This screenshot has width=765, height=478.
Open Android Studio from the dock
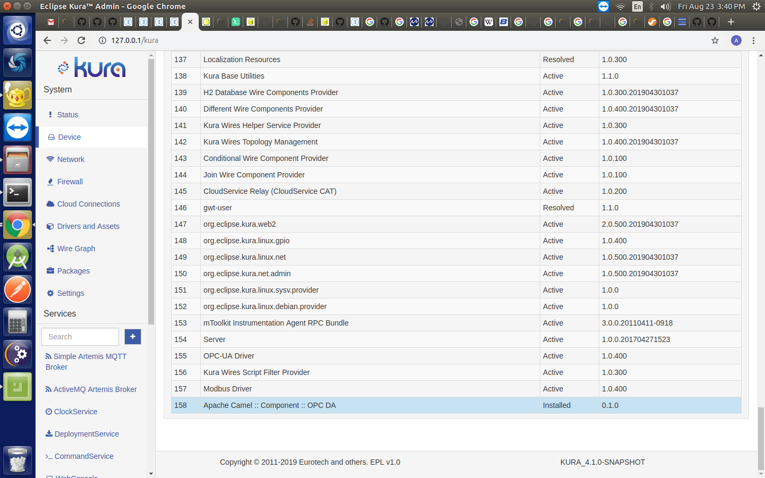click(x=18, y=258)
